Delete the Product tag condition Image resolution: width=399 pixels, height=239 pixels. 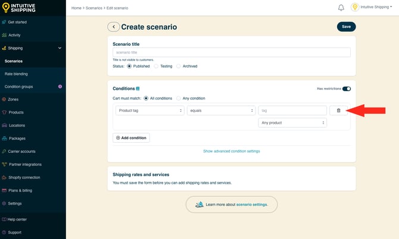coord(338,111)
